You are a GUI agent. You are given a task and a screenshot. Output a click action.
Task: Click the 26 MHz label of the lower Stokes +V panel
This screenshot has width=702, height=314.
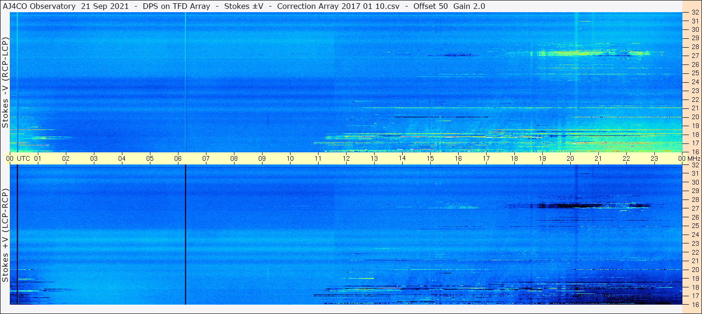[695, 217]
